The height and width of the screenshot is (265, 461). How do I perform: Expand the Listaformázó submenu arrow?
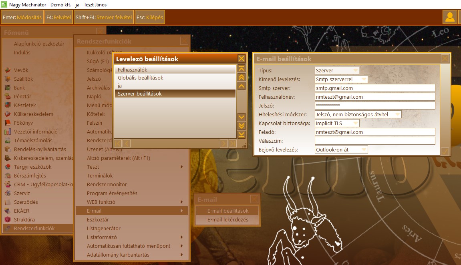click(182, 237)
